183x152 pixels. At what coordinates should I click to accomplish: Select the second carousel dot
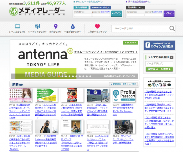pos(63,76)
